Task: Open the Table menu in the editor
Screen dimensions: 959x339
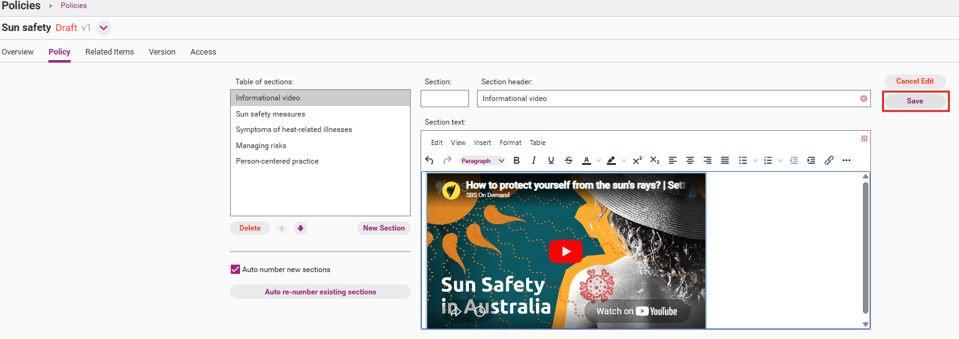Action: tap(538, 143)
